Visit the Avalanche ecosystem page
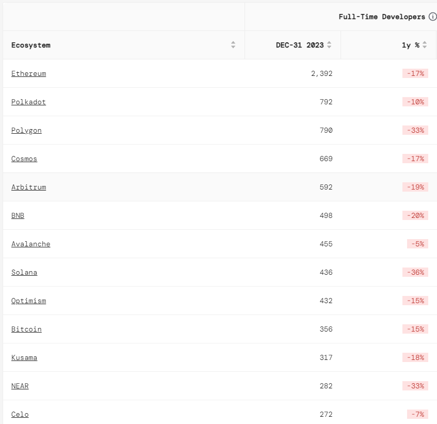Screen dimensions: 437x424 pyautogui.click(x=31, y=244)
